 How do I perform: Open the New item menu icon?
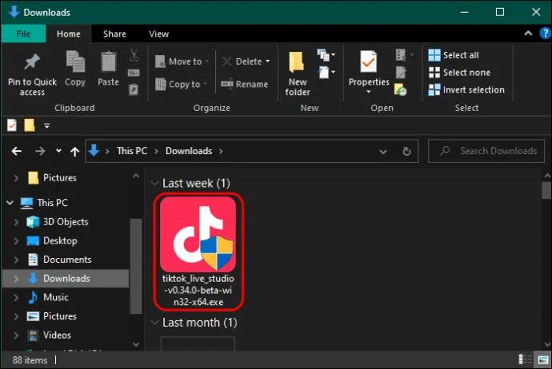pos(326,55)
